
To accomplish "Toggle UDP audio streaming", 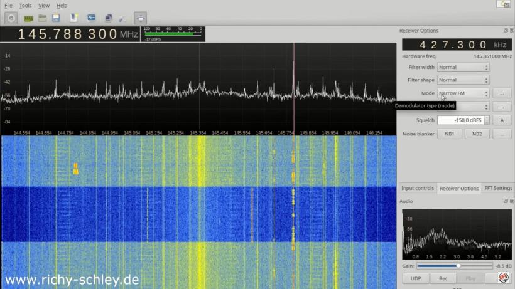I will pos(416,278).
